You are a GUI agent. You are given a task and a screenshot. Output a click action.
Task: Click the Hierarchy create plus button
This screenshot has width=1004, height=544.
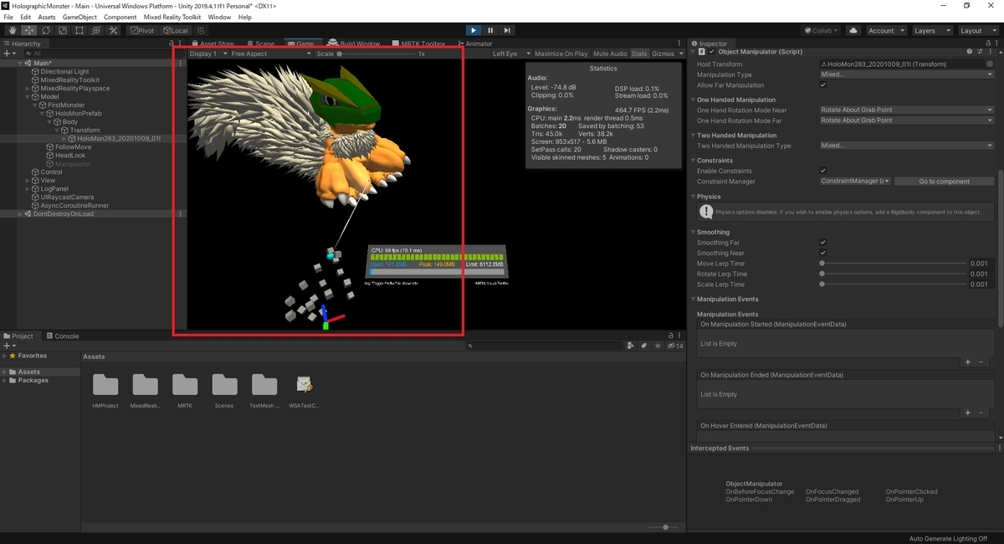tap(9, 53)
